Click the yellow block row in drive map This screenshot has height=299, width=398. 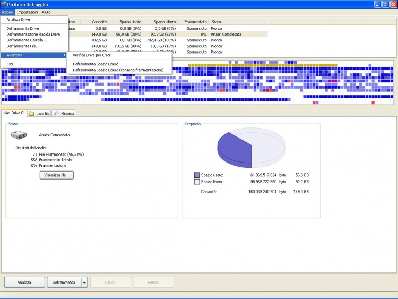click(x=263, y=65)
